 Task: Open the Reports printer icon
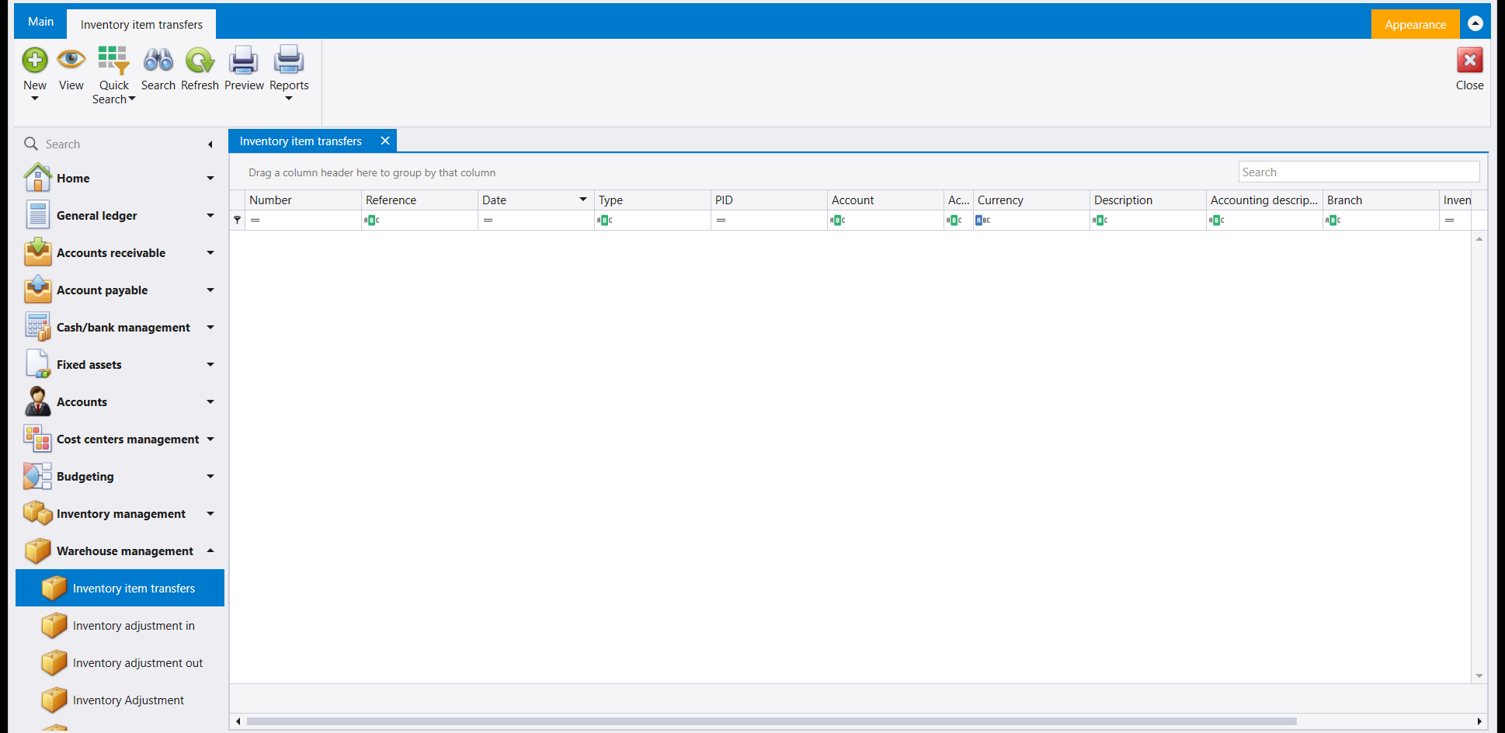tap(289, 60)
